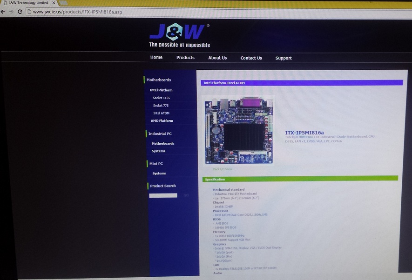This screenshot has height=280, width=412.
Task: Open the About Us menu item
Action: pos(217,58)
